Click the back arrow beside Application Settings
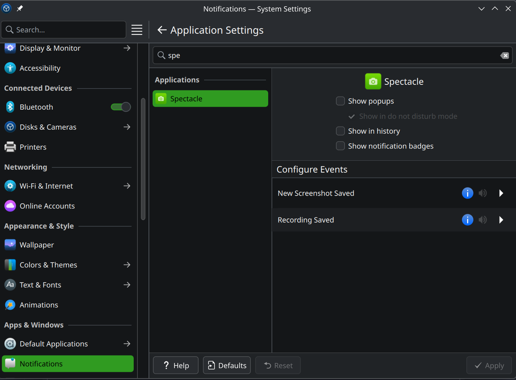Viewport: 516px width, 380px height. tap(162, 30)
